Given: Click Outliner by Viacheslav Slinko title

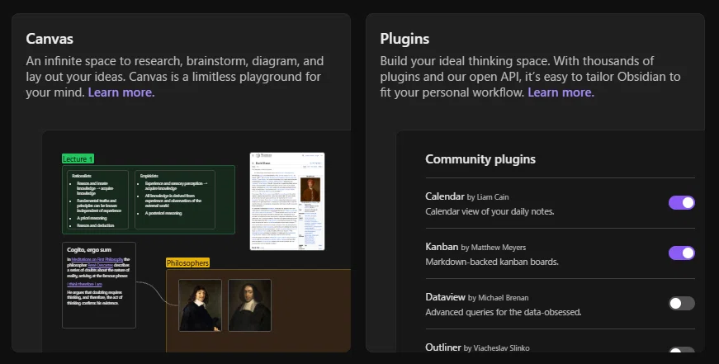Looking at the screenshot, I should 477,347.
